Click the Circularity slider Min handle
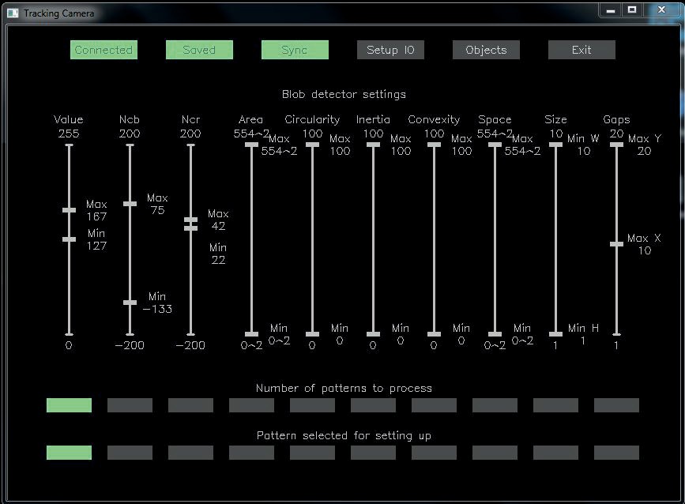 point(312,334)
